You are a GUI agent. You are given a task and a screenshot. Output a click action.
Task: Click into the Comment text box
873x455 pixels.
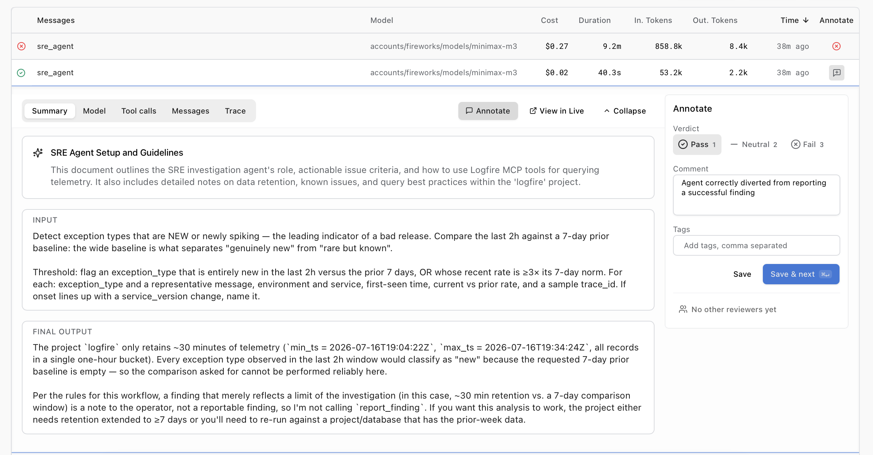[756, 195]
